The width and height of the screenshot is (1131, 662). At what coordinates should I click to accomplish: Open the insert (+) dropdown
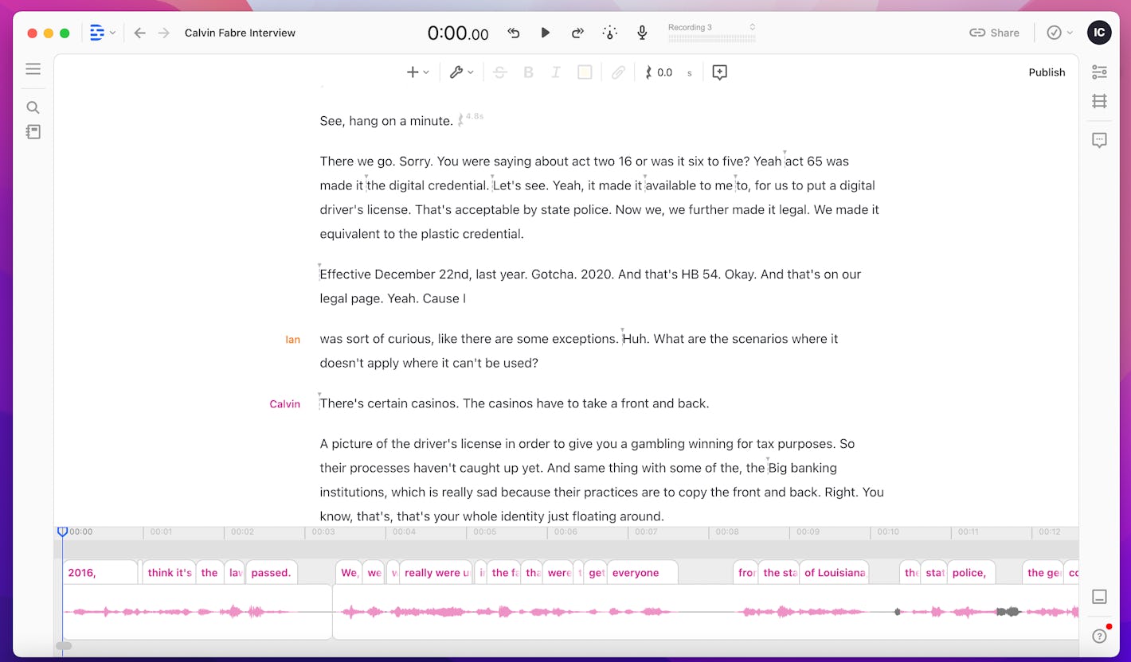tap(417, 72)
